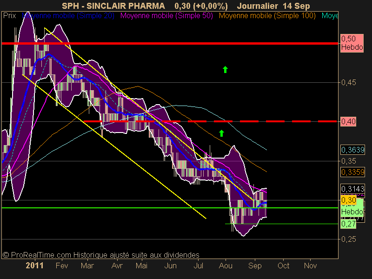Click the 0,45 axis value
372x279 pixels.
click(348, 83)
